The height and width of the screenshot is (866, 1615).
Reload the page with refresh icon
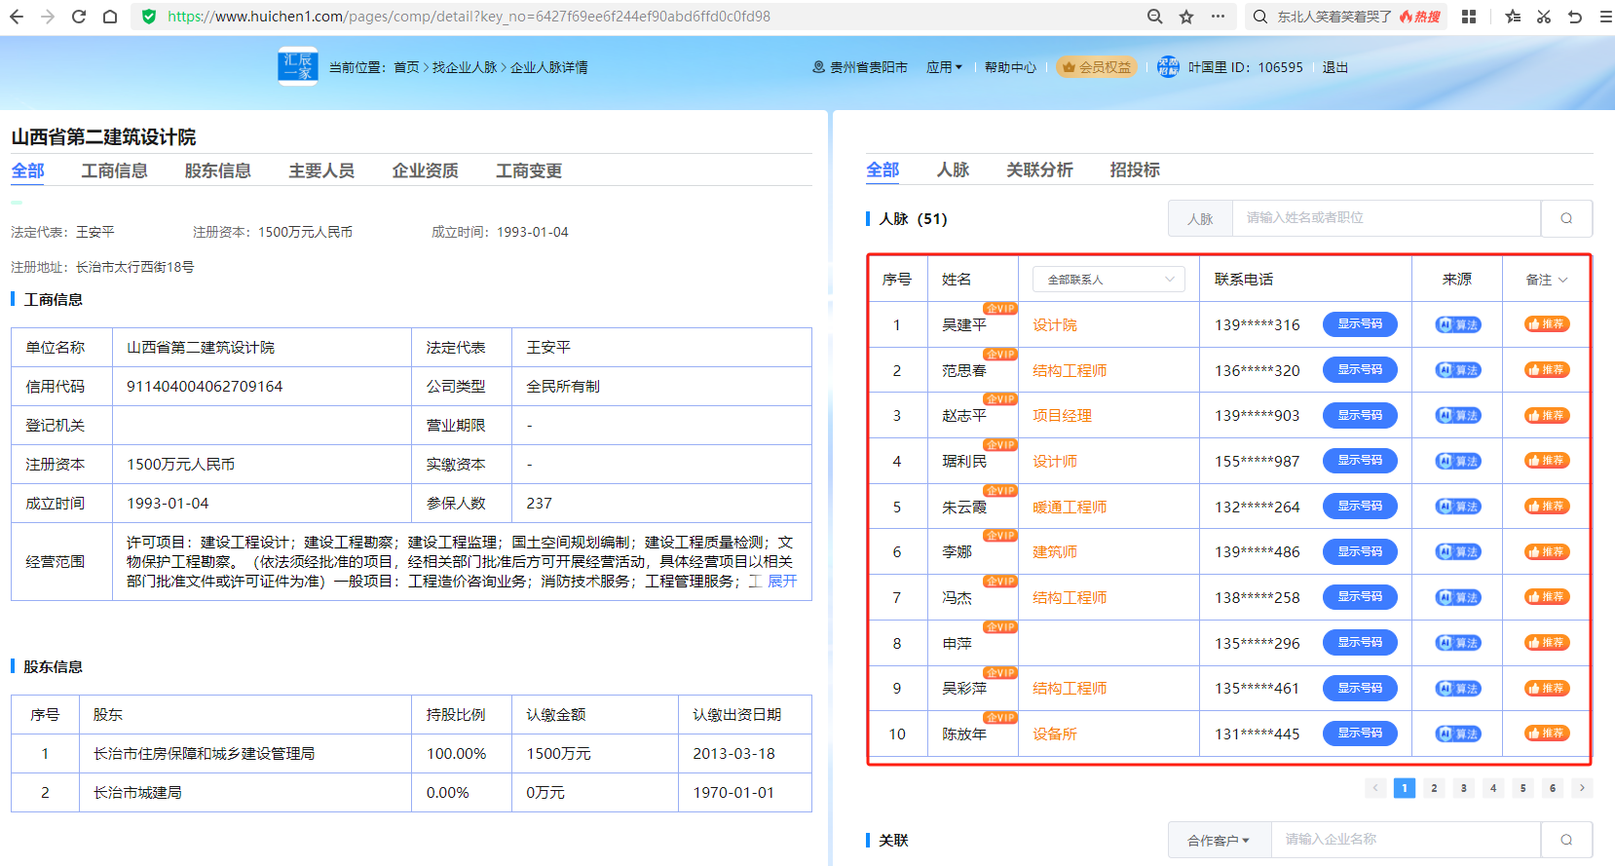(x=79, y=17)
